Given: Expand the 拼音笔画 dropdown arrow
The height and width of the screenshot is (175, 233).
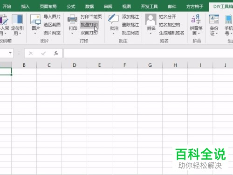Looking at the screenshot, I should (x=199, y=34).
